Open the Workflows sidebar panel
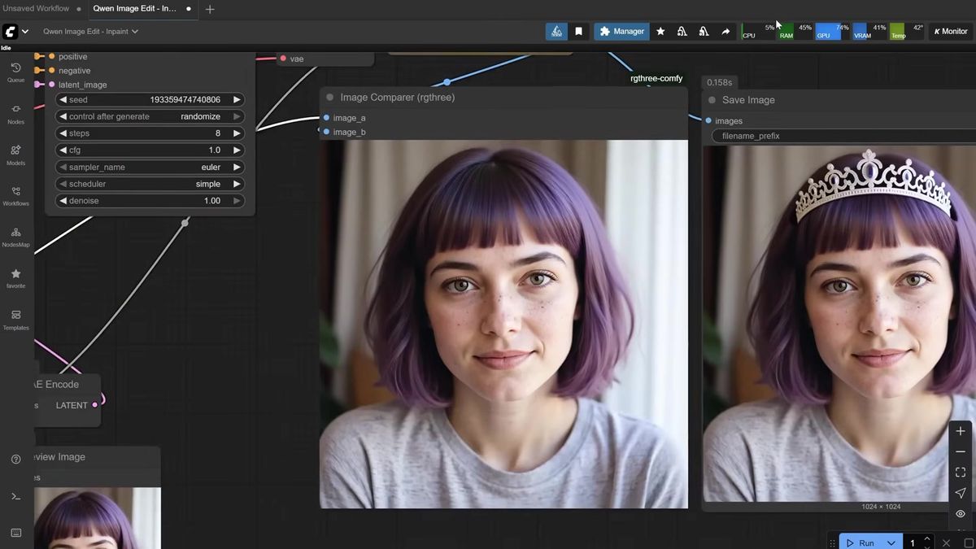This screenshot has height=549, width=976. pos(15,195)
